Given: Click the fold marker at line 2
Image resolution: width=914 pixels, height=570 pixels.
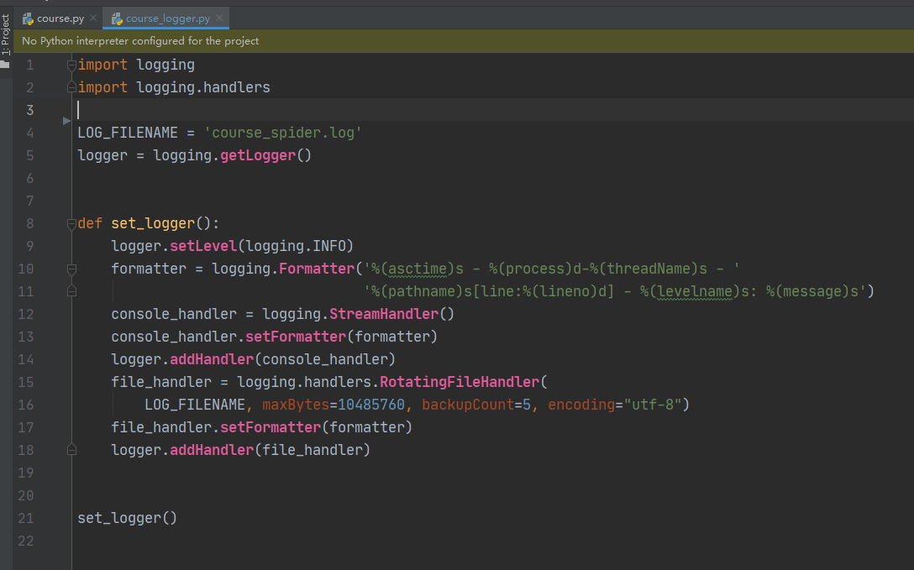Looking at the screenshot, I should click(71, 87).
